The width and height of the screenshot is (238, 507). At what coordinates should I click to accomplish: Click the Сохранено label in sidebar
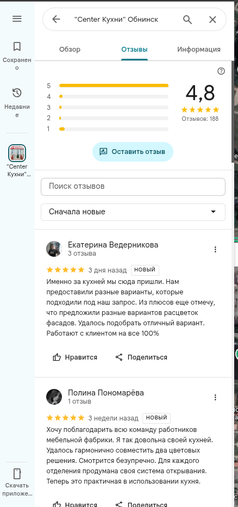17,64
